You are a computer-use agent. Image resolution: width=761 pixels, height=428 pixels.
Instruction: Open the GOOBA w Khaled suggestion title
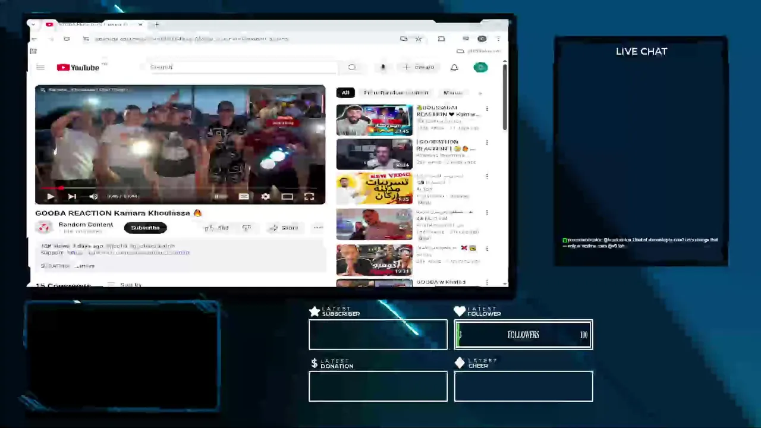point(441,282)
